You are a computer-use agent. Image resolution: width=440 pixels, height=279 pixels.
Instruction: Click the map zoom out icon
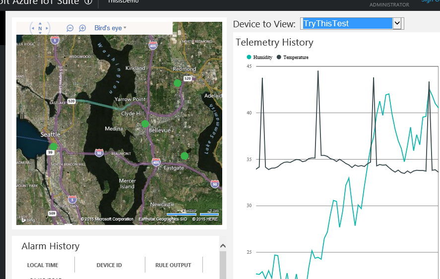click(x=70, y=28)
